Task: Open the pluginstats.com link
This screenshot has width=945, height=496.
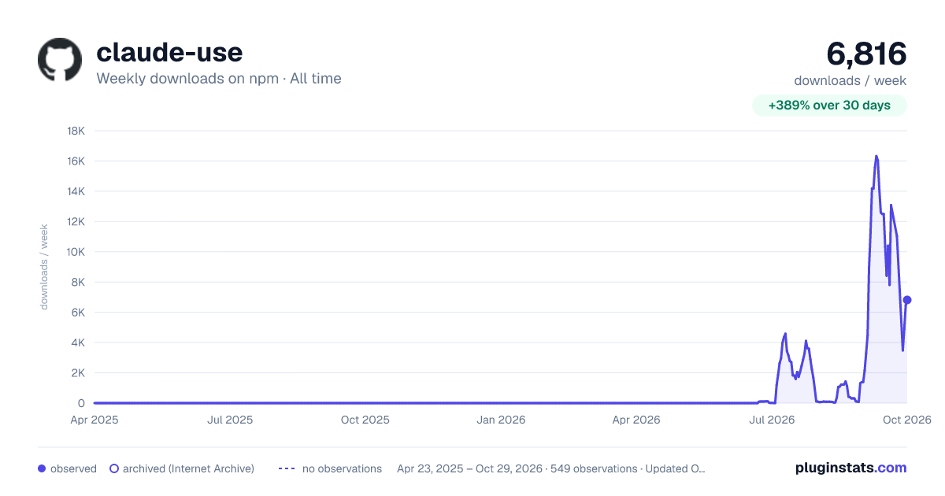Action: pos(851,468)
